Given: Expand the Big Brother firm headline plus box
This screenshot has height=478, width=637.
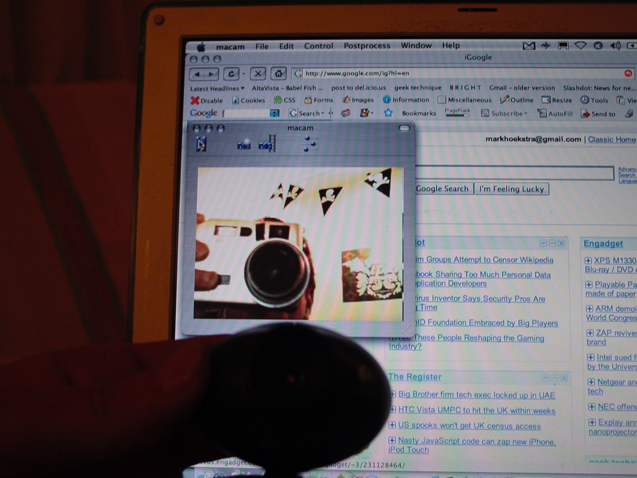Looking at the screenshot, I should pyautogui.click(x=393, y=394).
